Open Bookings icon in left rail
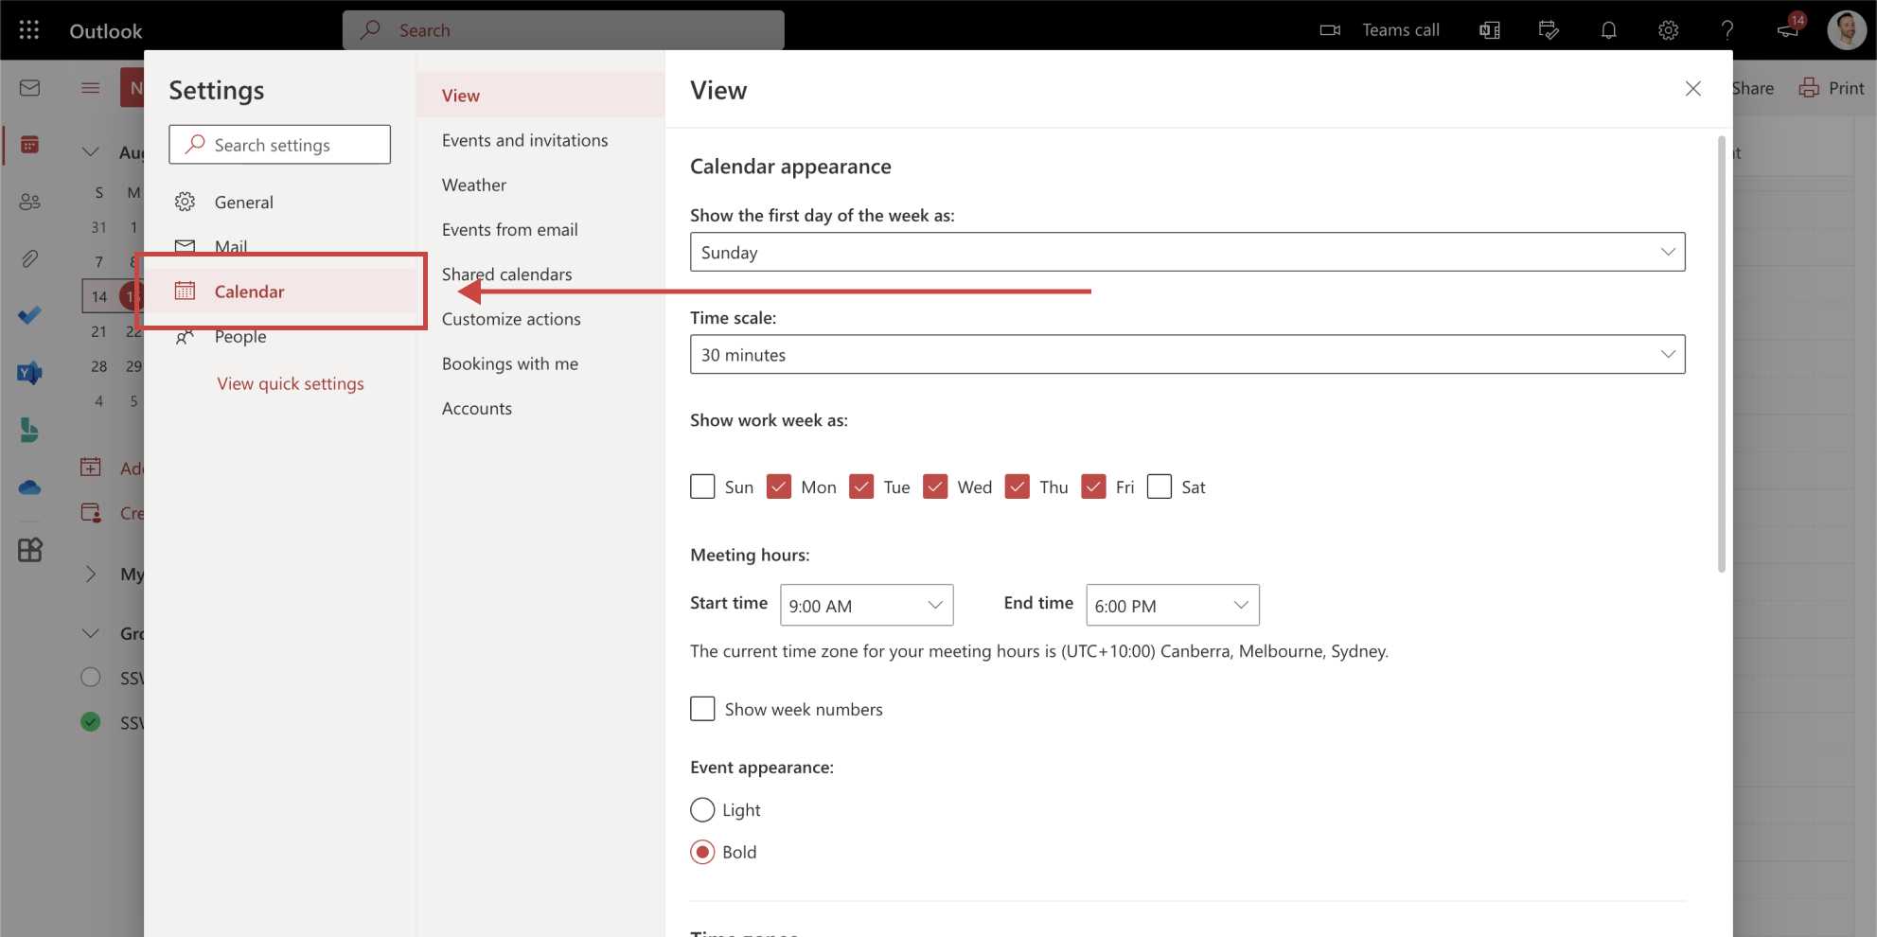Image resolution: width=1877 pixels, height=937 pixels. click(x=29, y=431)
